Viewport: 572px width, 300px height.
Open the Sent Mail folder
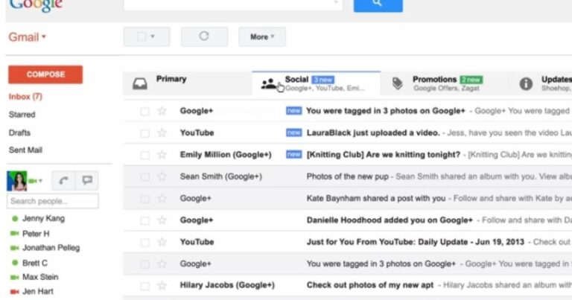point(25,150)
